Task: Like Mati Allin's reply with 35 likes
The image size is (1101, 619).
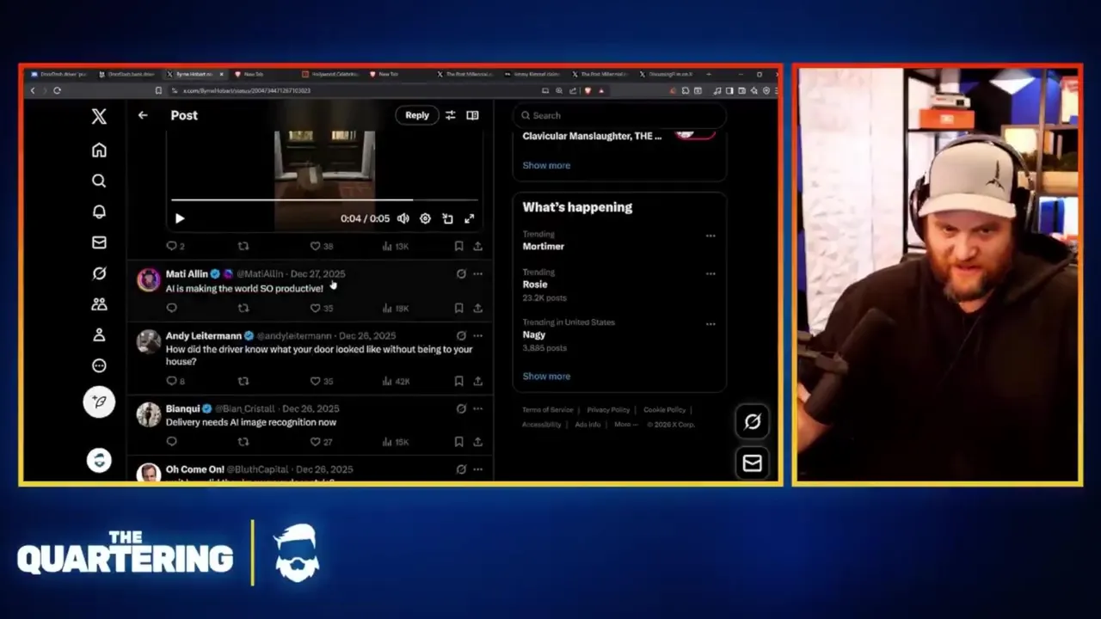Action: [x=321, y=308]
